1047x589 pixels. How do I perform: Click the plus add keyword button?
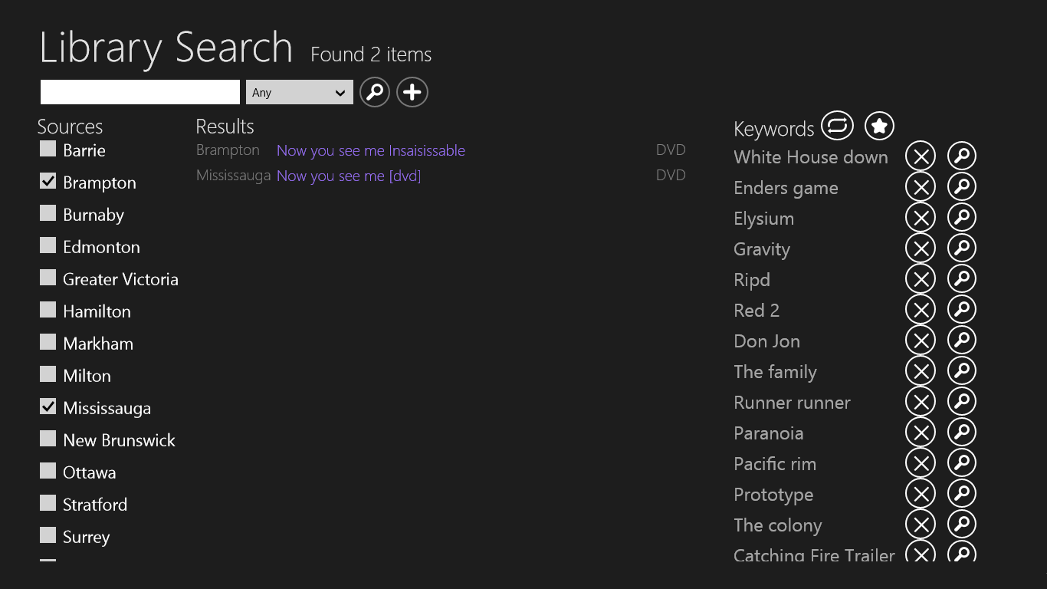(412, 92)
